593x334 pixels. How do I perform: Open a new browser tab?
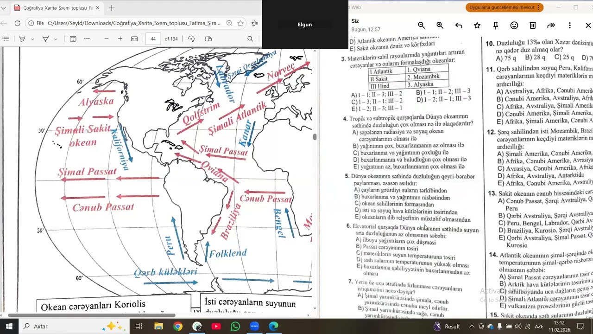[x=112, y=8]
